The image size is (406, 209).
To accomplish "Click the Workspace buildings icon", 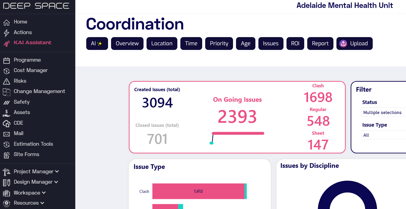I will pyautogui.click(x=7, y=193).
